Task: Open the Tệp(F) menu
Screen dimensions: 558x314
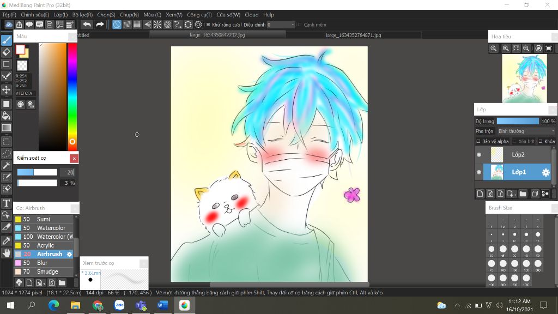Action: (9, 15)
